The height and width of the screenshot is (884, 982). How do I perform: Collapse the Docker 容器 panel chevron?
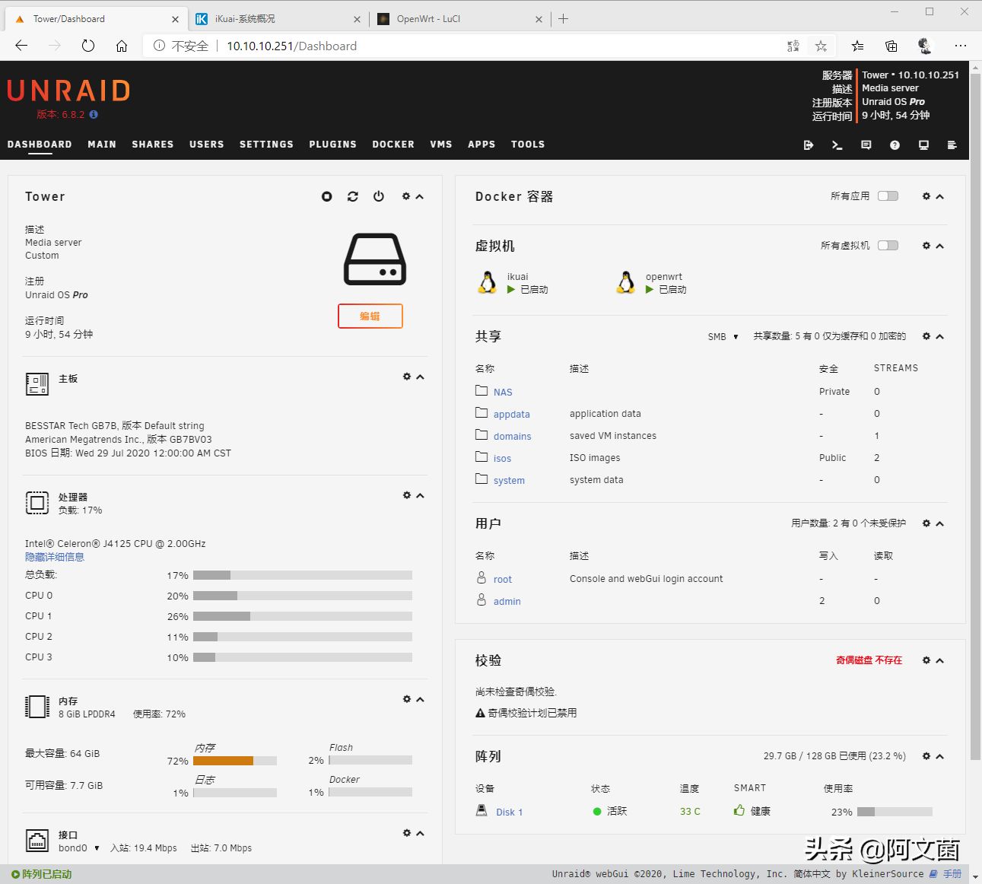940,196
